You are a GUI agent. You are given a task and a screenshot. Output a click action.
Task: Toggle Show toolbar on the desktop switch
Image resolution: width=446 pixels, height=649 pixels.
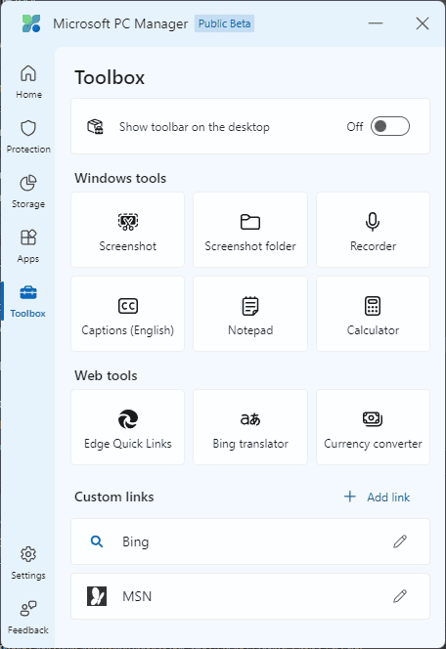click(x=390, y=126)
